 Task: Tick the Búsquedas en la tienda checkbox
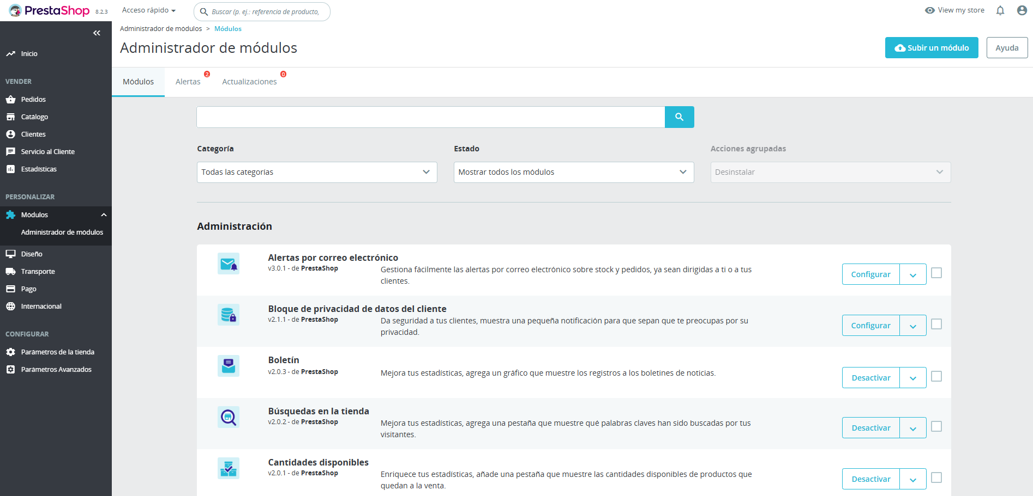pyautogui.click(x=936, y=426)
